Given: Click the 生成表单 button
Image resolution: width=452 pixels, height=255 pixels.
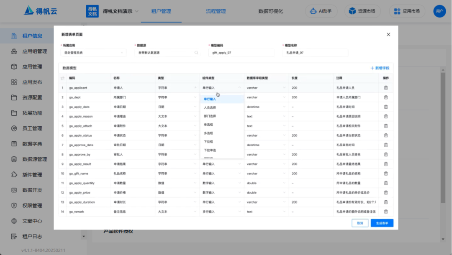Looking at the screenshot, I should [381, 223].
